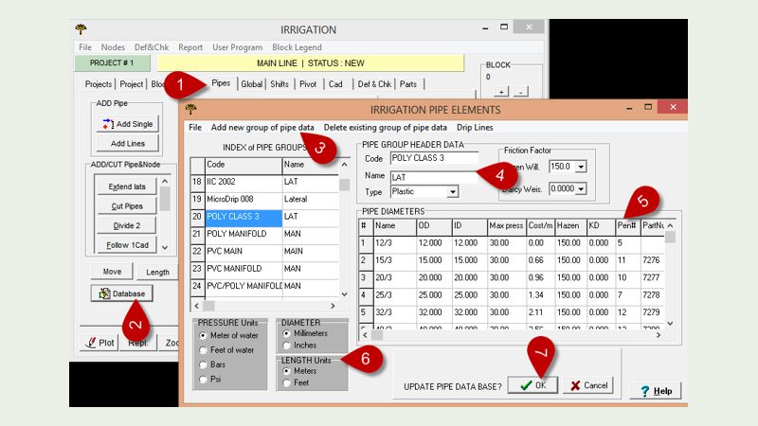Click the pipe groups list scroll-up arrow
The height and width of the screenshot is (426, 758).
coord(344,165)
